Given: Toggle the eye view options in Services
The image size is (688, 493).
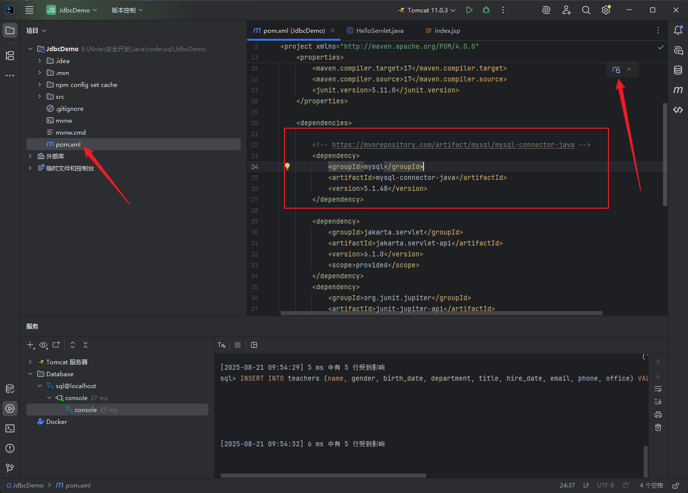Looking at the screenshot, I should (44, 345).
